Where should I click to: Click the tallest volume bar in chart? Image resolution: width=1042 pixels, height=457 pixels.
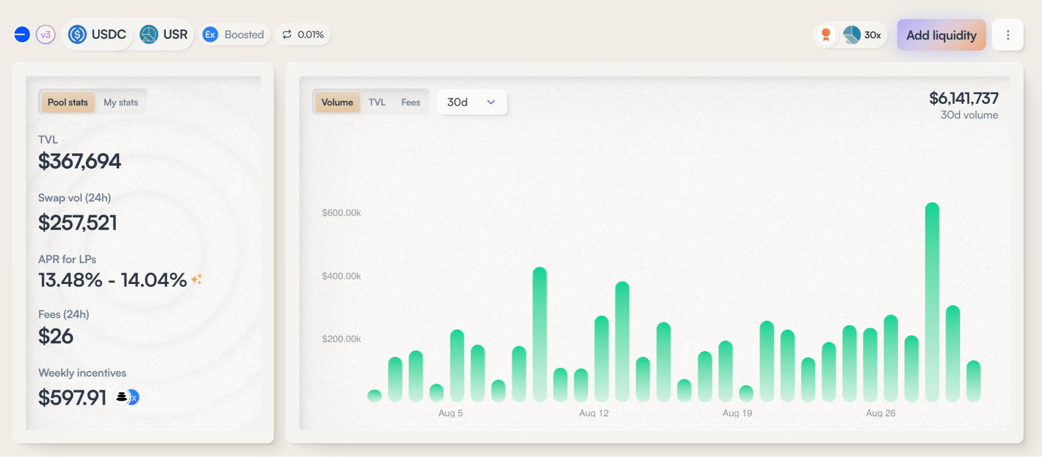(x=932, y=302)
